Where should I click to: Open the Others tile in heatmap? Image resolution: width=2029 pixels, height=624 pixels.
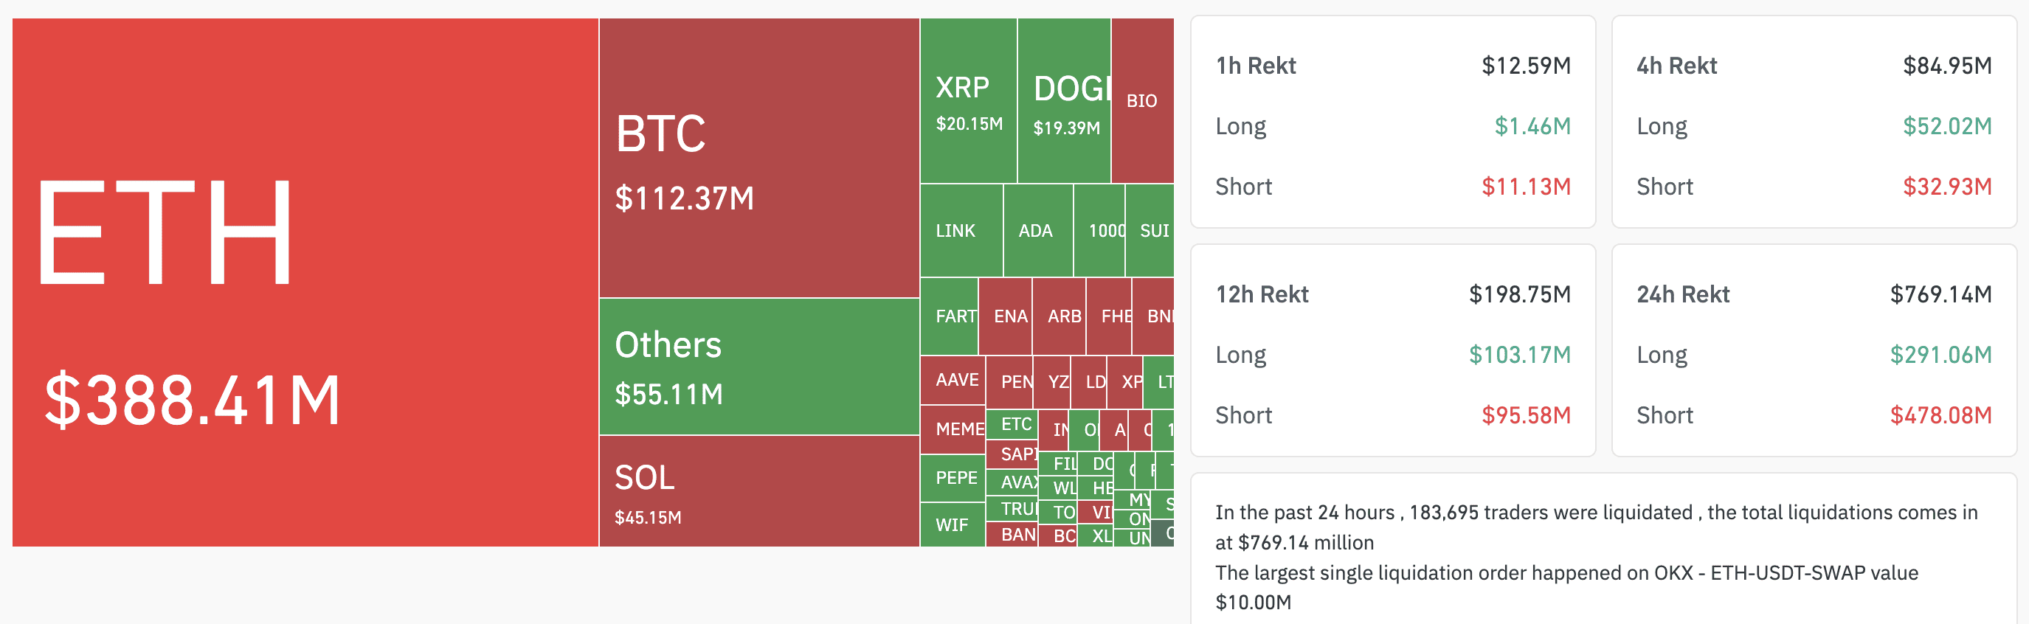[x=758, y=367]
